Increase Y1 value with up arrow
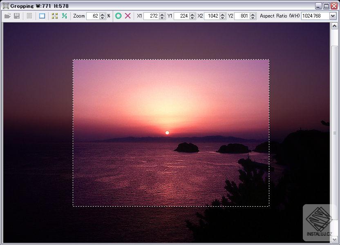The image size is (340, 245). coord(192,14)
